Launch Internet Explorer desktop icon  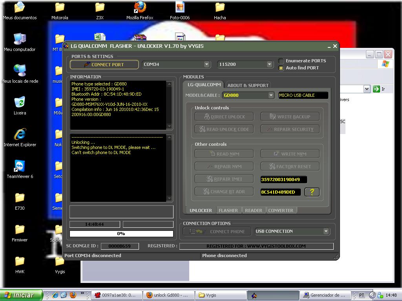[x=20, y=138]
